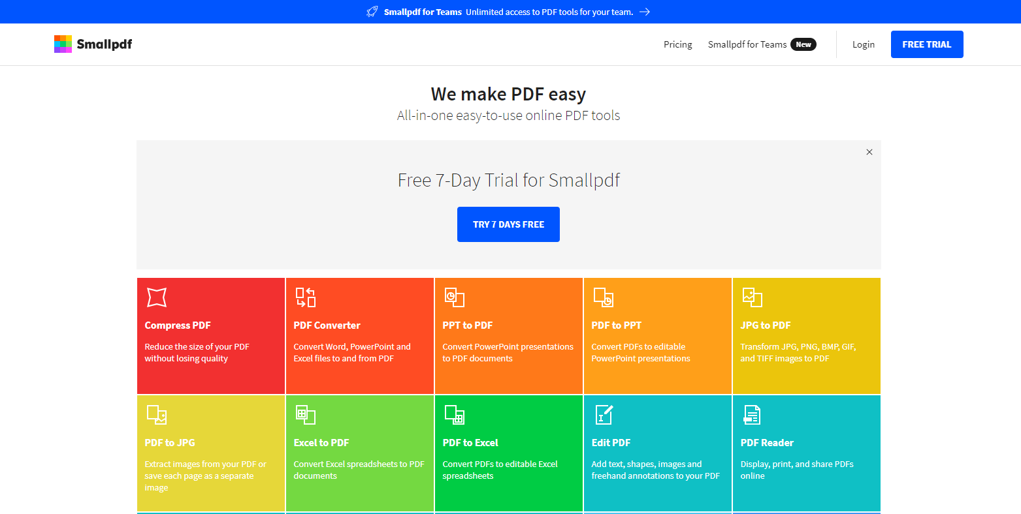Image resolution: width=1021 pixels, height=514 pixels.
Task: Open the Compress PDF tool title
Action: (178, 325)
